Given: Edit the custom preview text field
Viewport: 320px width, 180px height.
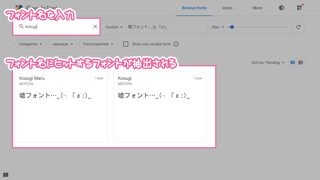Looking at the screenshot, I should 166,27.
